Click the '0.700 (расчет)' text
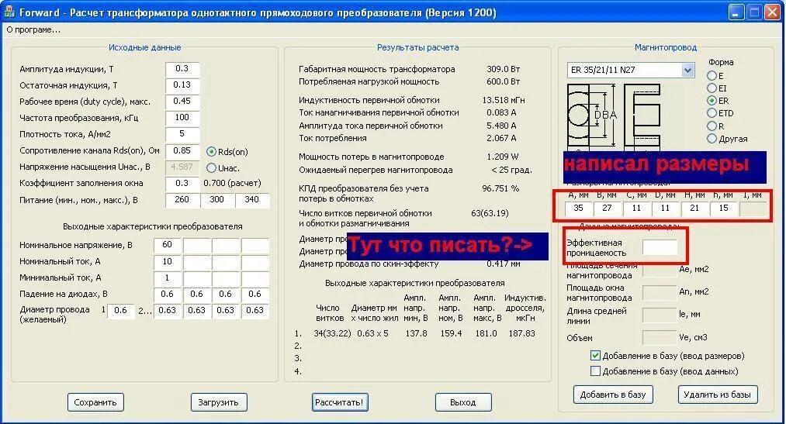786x424 pixels. pos(232,183)
